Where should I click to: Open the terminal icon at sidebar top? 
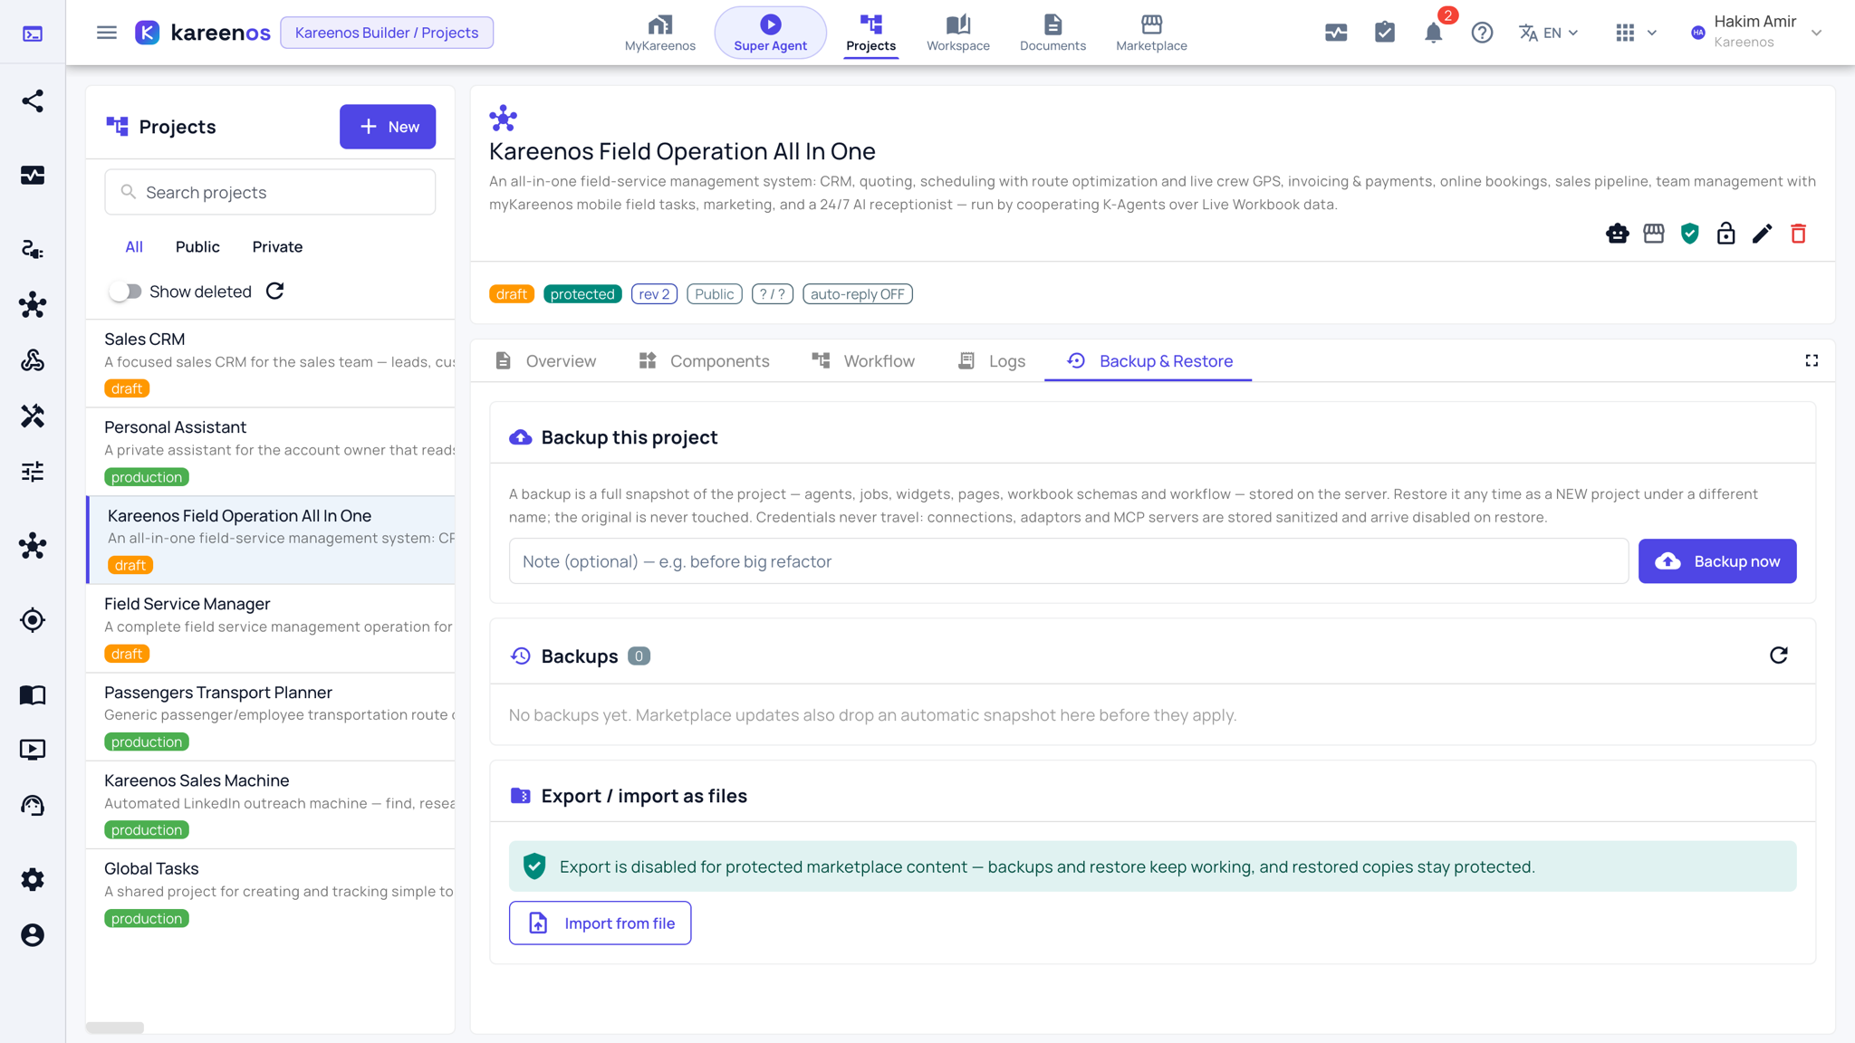point(33,33)
